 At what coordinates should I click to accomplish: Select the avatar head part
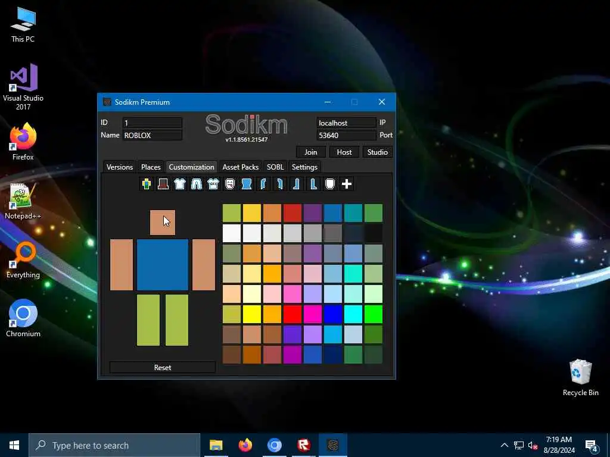coord(163,223)
